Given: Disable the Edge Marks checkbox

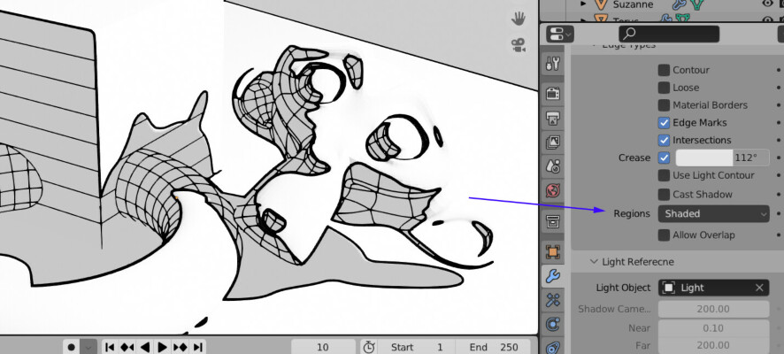Looking at the screenshot, I should 664,122.
